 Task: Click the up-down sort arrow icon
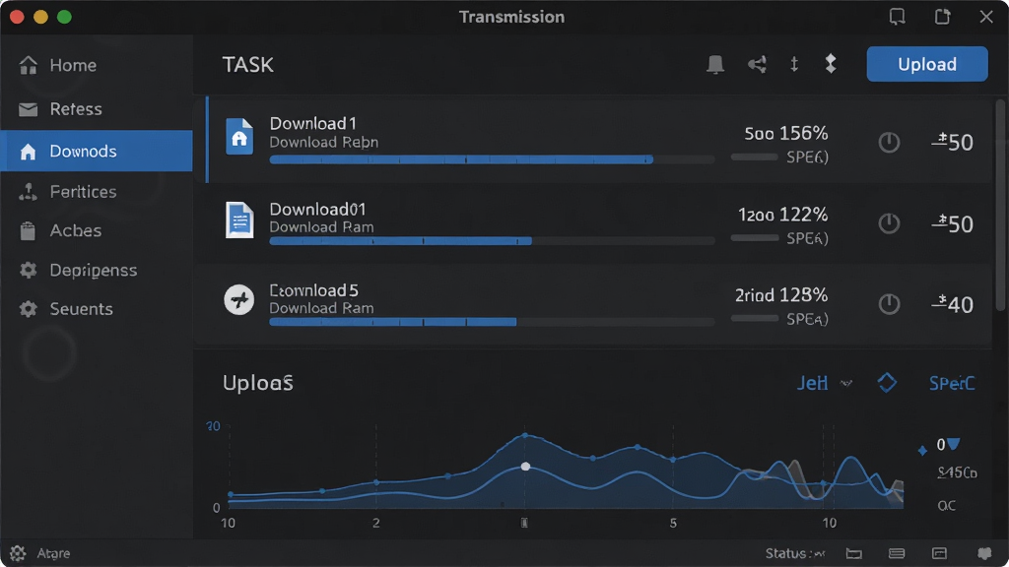tap(794, 64)
